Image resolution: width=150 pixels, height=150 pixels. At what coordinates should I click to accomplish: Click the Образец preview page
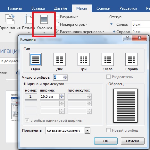pyautogui.click(x=125, y=106)
